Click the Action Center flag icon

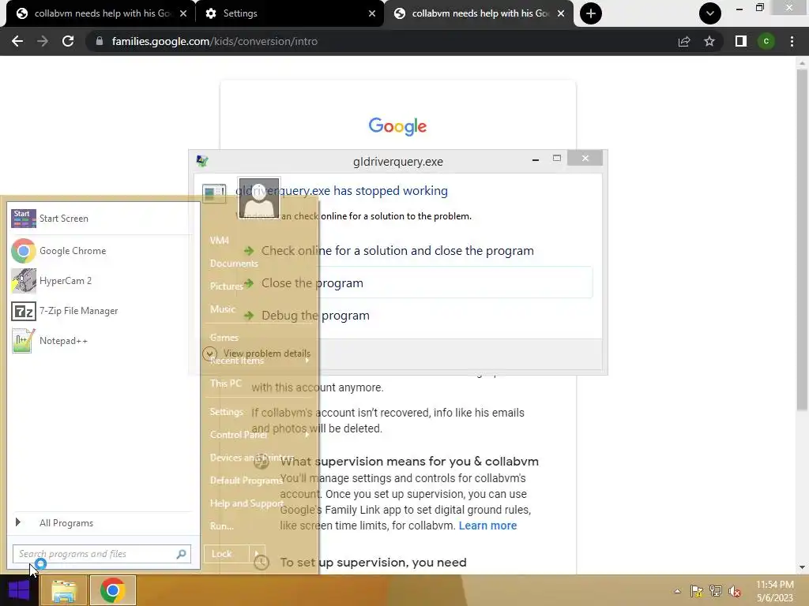click(697, 591)
